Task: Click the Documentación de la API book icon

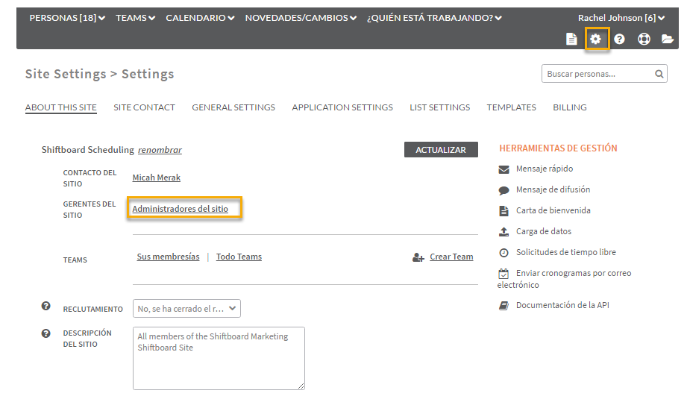Action: [504, 306]
